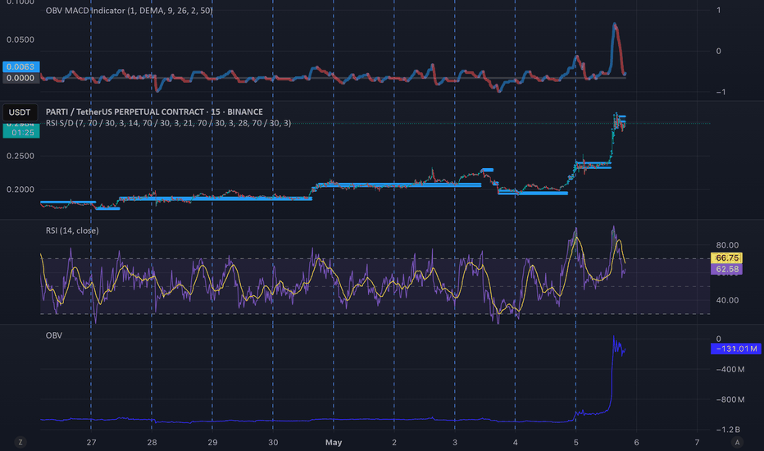Select the OBV MACD Indicator legend

pyautogui.click(x=130, y=10)
